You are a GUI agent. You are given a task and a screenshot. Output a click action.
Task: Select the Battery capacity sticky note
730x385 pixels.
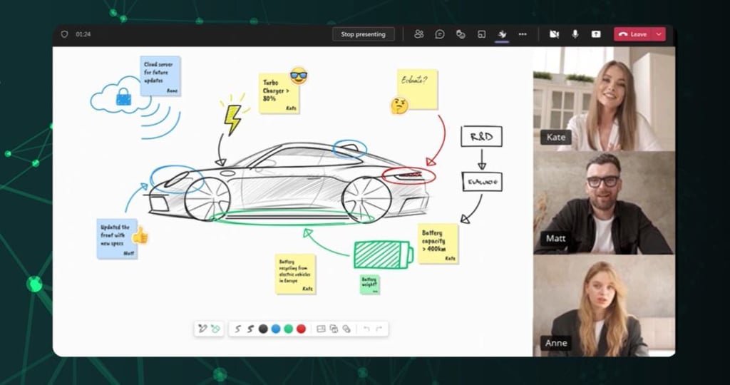click(x=438, y=243)
